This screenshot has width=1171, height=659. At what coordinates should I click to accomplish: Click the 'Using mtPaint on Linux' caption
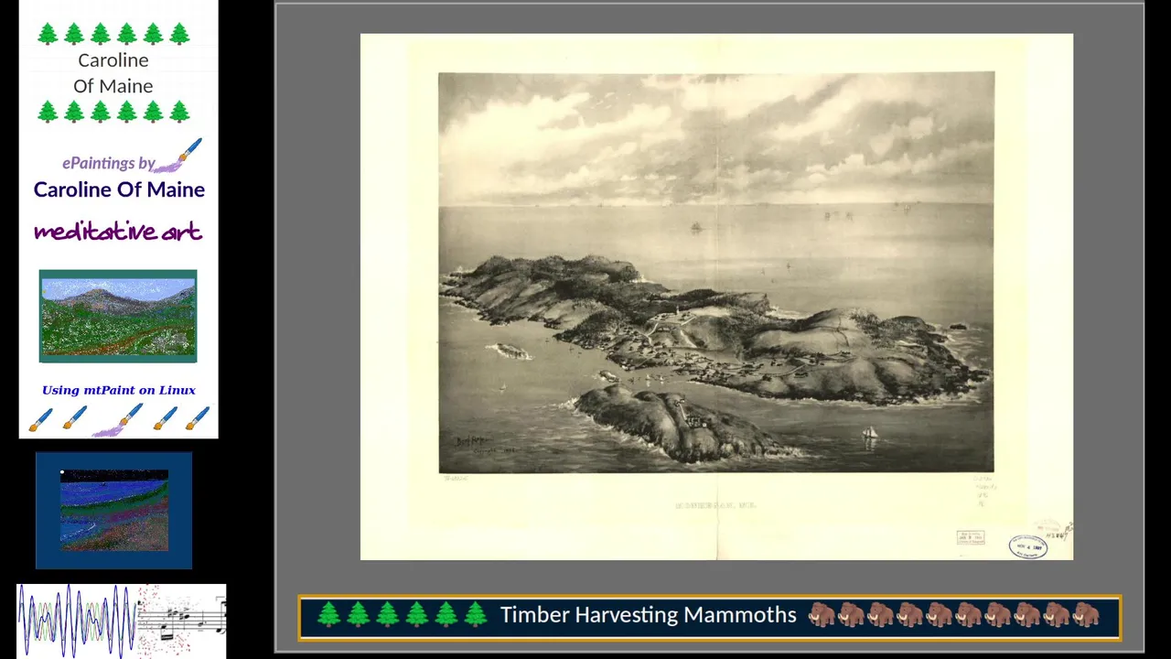point(119,390)
